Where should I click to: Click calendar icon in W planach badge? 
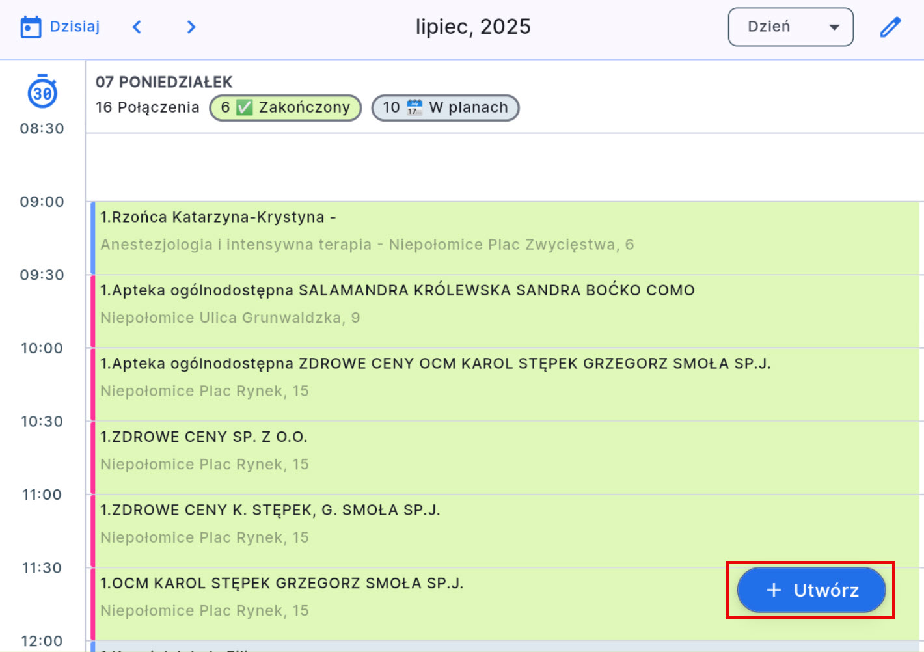[414, 107]
